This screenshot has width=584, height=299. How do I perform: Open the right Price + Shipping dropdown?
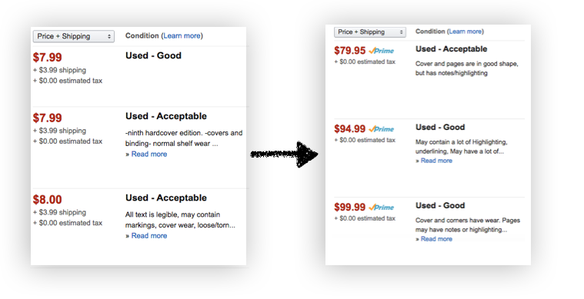click(x=370, y=32)
